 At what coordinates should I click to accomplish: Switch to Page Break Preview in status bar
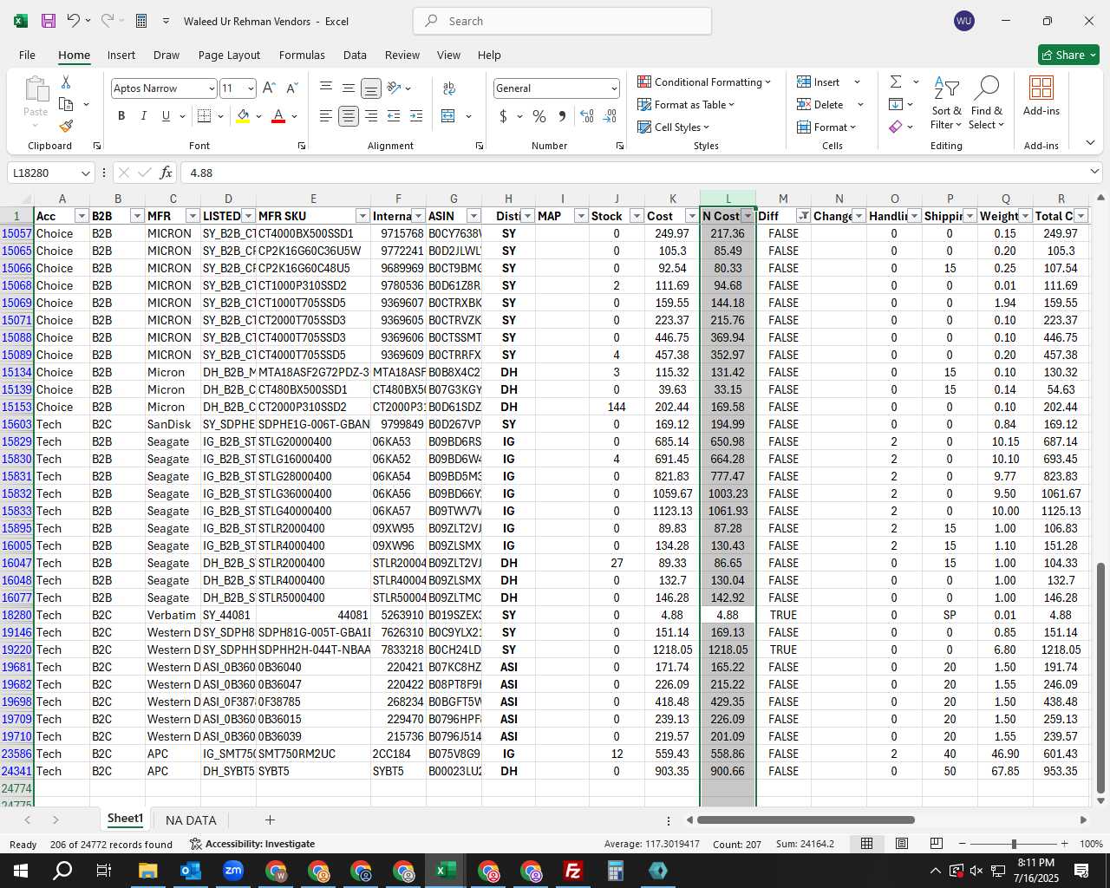936,844
